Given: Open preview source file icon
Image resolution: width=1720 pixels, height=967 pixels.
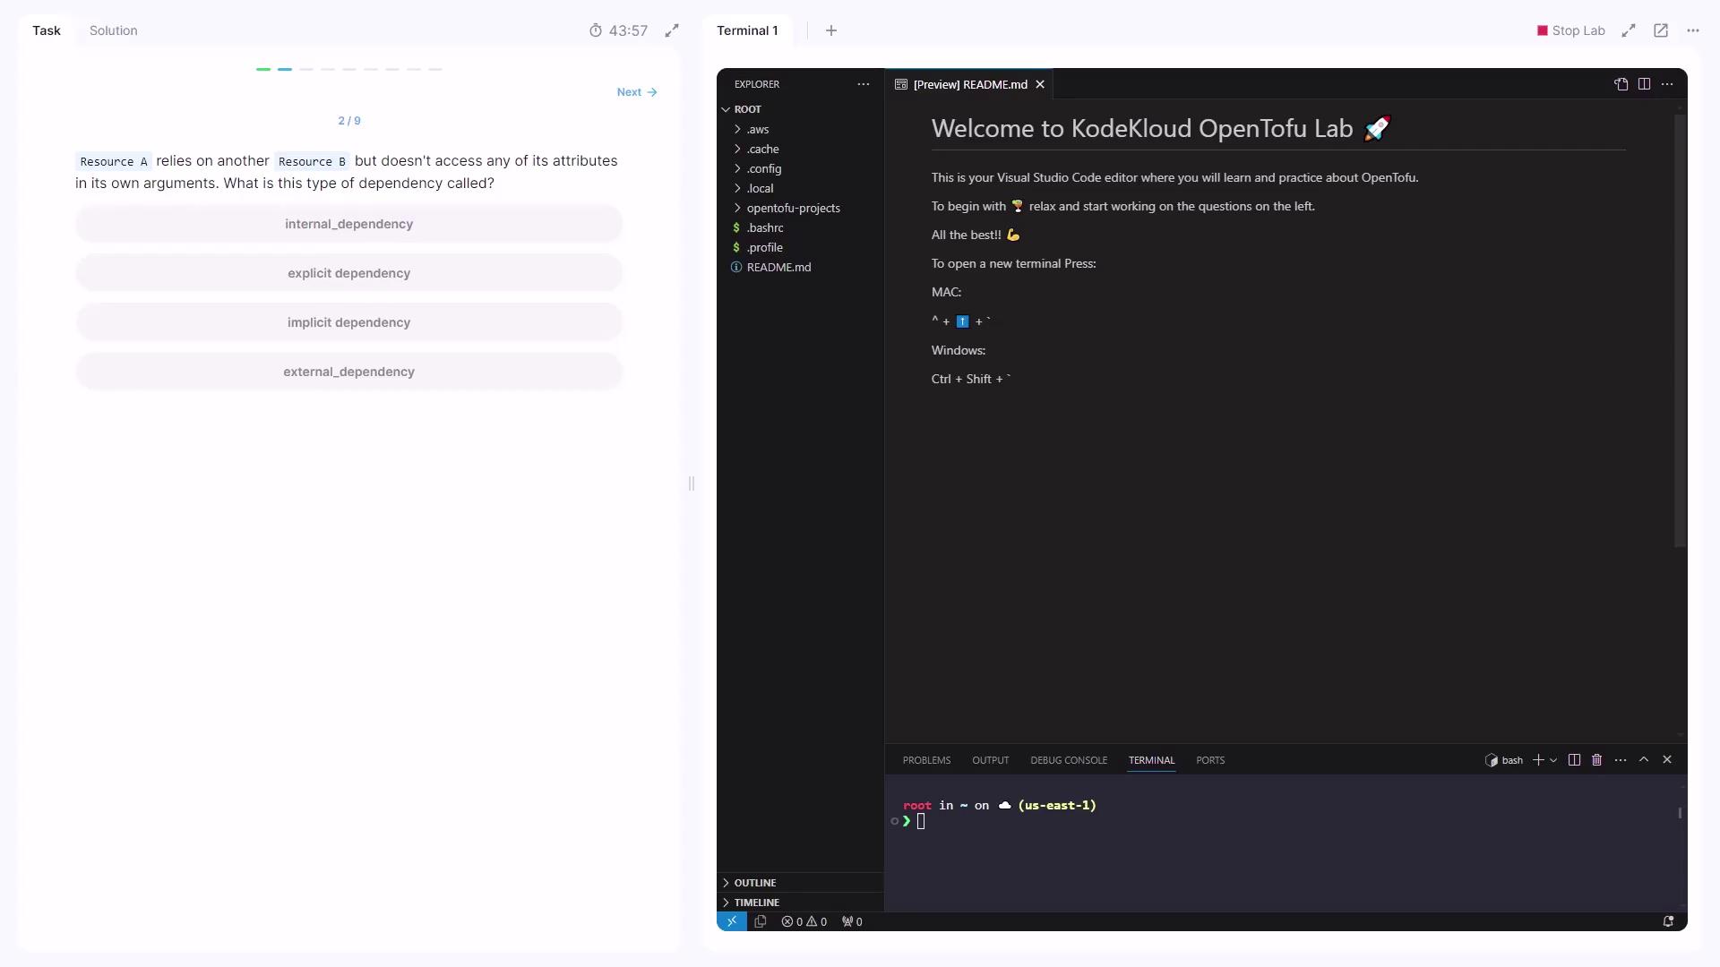Looking at the screenshot, I should pyautogui.click(x=1621, y=84).
